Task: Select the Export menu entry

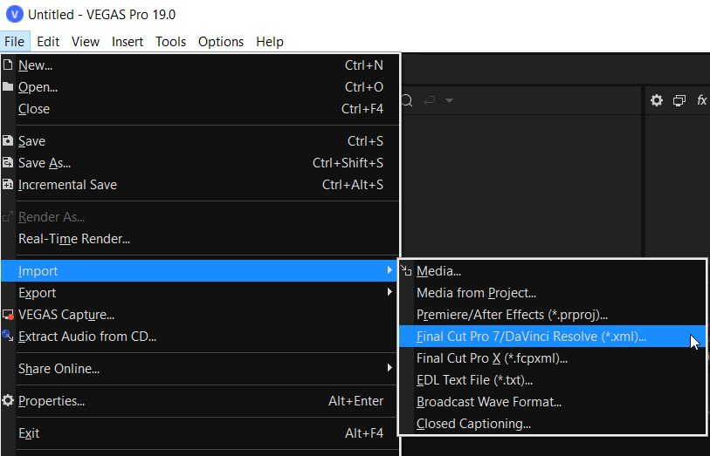Action: 200,292
